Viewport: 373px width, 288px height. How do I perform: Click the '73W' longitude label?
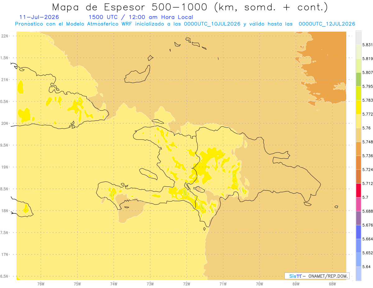tap(150, 283)
